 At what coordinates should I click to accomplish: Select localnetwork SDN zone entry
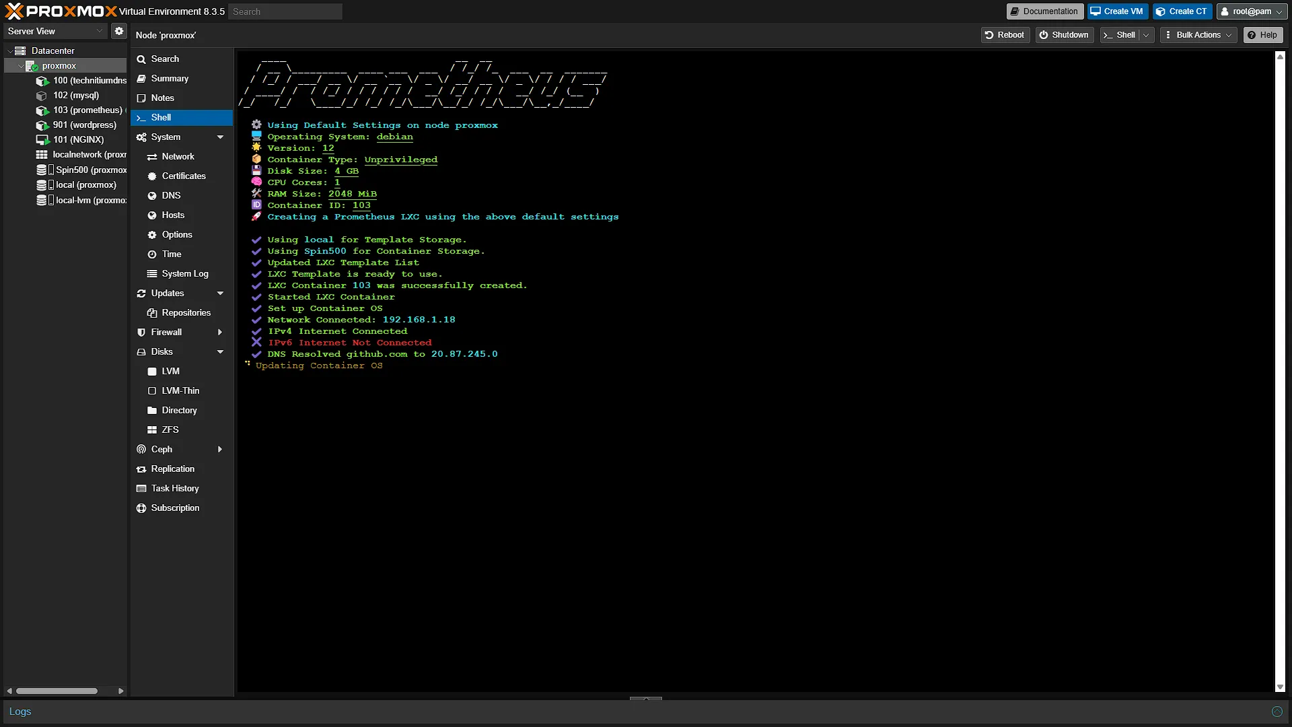[81, 154]
